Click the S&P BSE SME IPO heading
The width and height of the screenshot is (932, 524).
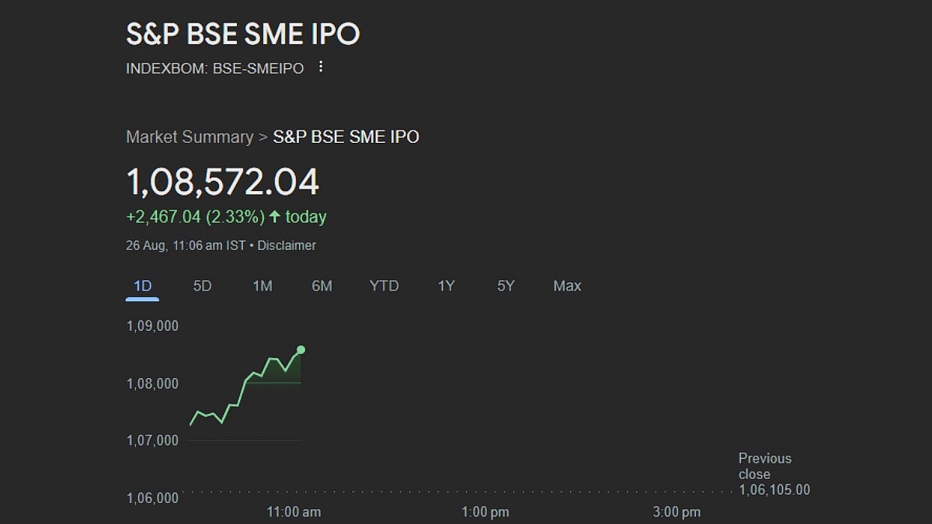242,34
